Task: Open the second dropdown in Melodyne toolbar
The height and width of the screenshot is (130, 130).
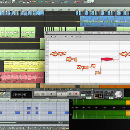Action: [72, 37]
